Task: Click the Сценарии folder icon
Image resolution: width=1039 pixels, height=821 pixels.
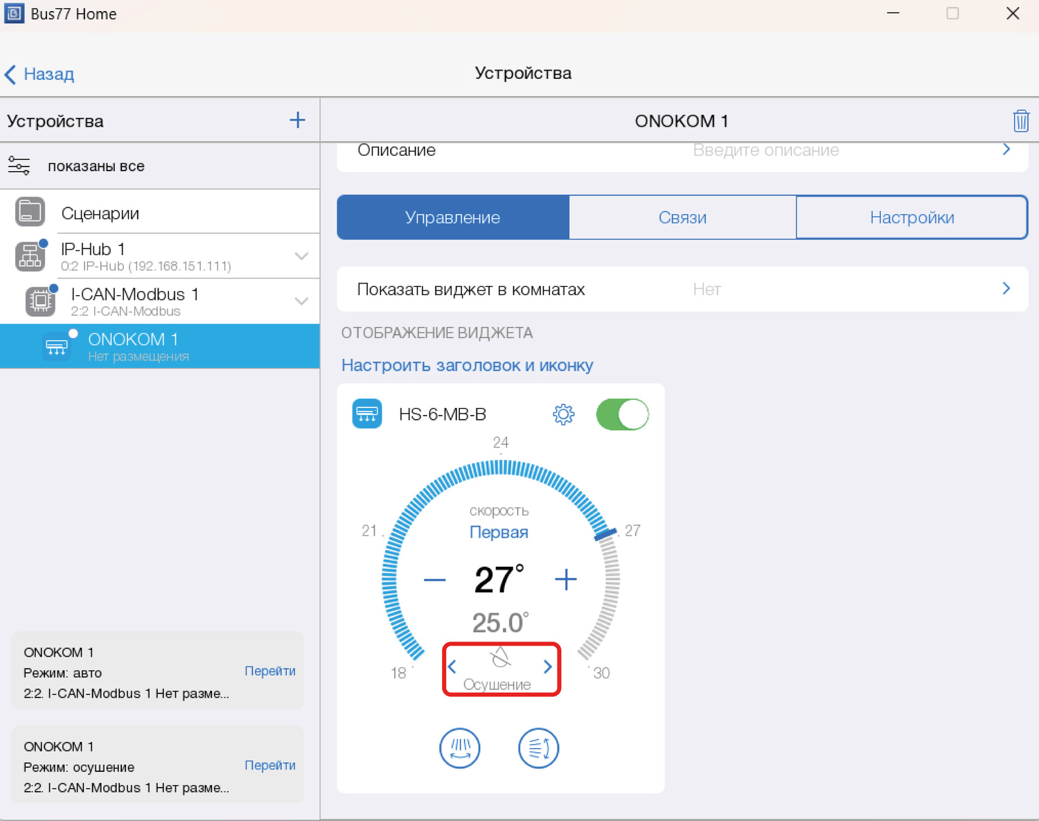Action: [30, 212]
